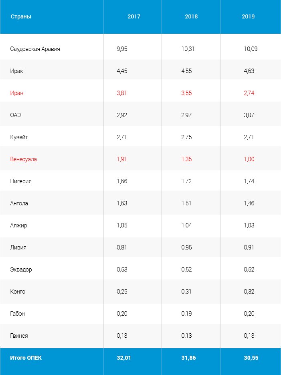Click the Итого ОПЕК total label
The image size is (281, 375).
tap(26, 358)
